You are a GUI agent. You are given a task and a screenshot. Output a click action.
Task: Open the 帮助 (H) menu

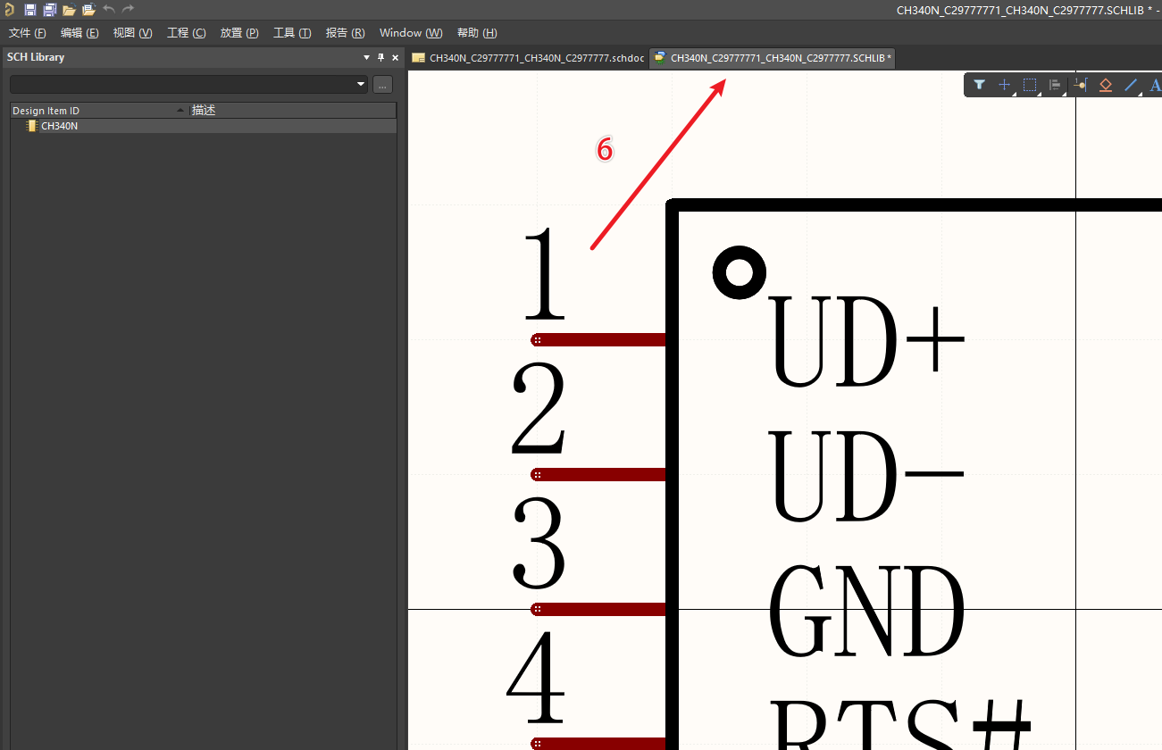click(477, 33)
